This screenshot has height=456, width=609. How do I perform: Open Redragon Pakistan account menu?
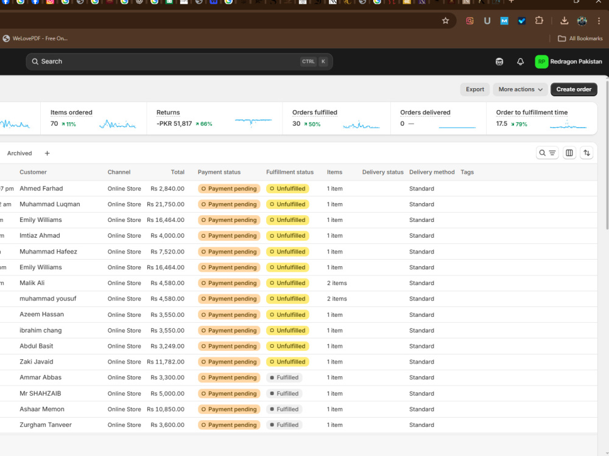[x=568, y=61]
